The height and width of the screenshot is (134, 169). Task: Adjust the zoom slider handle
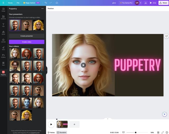click(135, 132)
